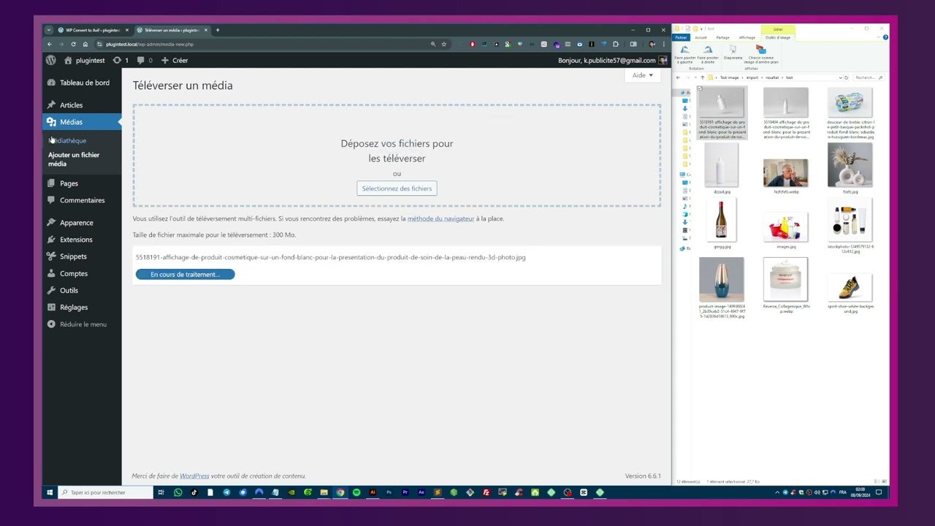The height and width of the screenshot is (526, 935).
Task: Open the Fichier tab in Explorer
Action: pyautogui.click(x=681, y=37)
